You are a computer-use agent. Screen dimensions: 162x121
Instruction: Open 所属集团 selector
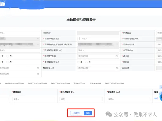[x=159, y=33]
